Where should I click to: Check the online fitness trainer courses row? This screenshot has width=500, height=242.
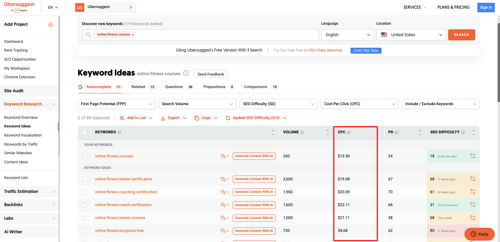pos(84,218)
